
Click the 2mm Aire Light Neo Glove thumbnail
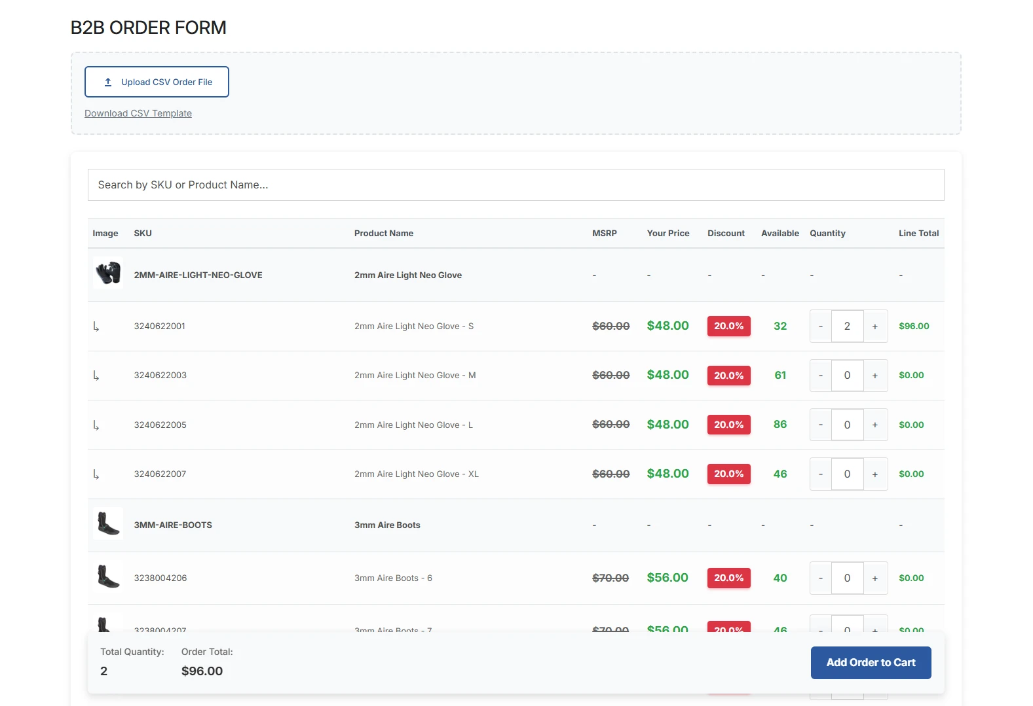108,274
